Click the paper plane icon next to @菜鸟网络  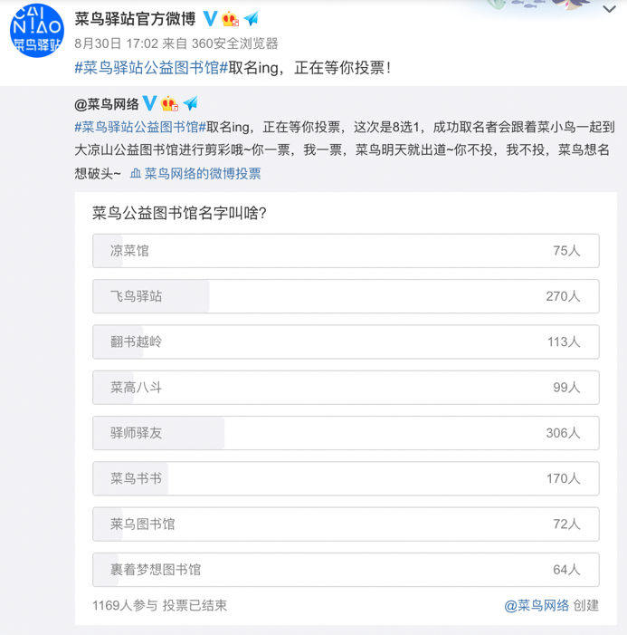tap(190, 103)
